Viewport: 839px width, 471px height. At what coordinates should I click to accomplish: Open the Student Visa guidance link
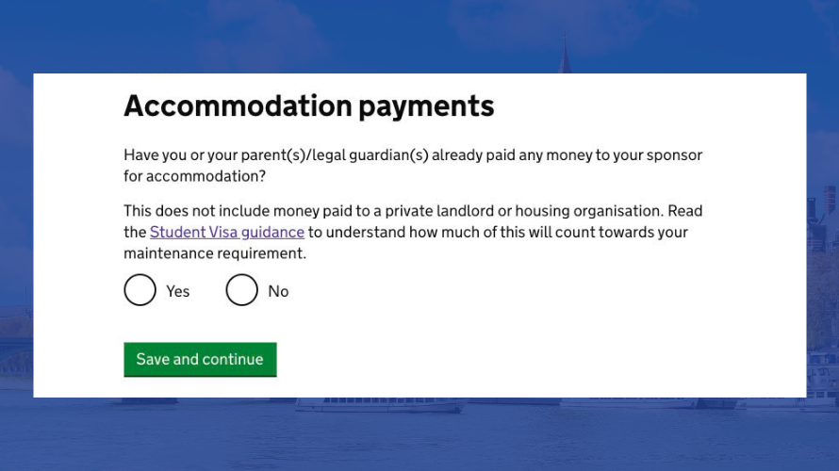227,232
